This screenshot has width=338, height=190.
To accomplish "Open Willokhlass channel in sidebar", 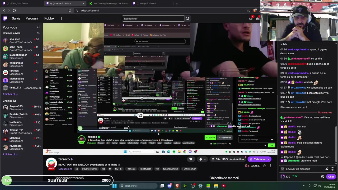I will point(21,64).
